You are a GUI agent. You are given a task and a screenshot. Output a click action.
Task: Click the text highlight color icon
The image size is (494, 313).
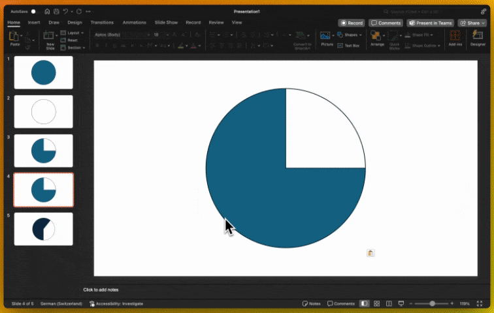pyautogui.click(x=180, y=46)
